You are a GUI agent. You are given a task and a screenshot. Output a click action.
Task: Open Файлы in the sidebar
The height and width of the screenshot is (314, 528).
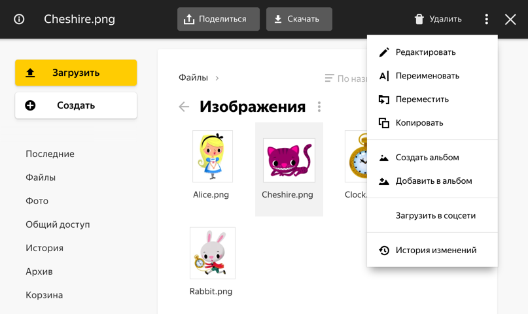pos(41,177)
